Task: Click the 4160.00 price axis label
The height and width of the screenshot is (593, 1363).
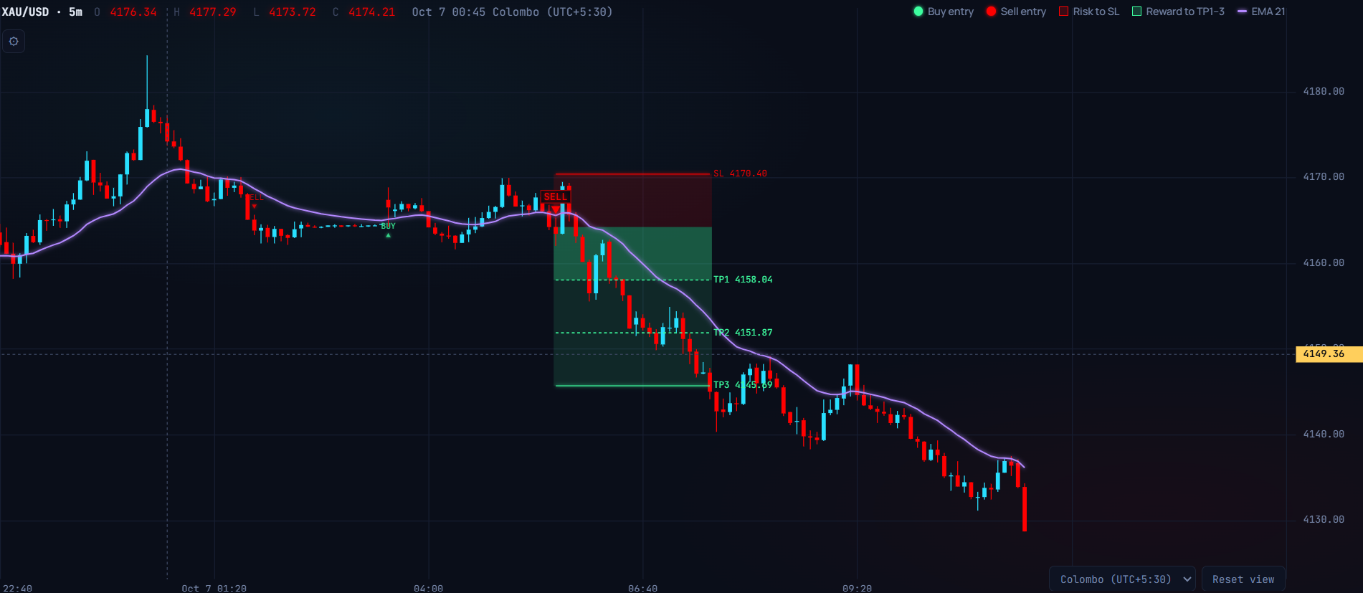Action: [1324, 263]
